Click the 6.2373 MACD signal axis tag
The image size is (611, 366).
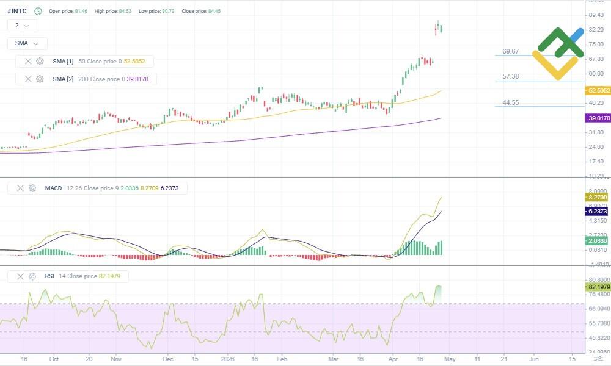pyautogui.click(x=597, y=211)
